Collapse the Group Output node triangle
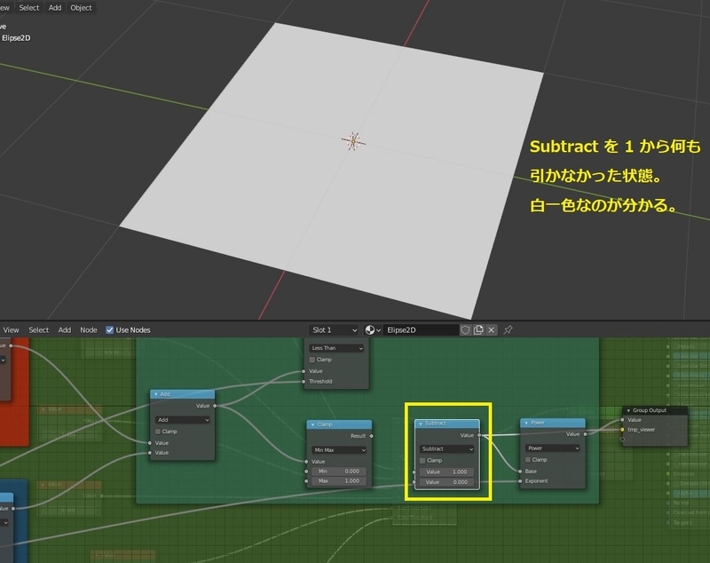This screenshot has height=563, width=710. click(628, 411)
